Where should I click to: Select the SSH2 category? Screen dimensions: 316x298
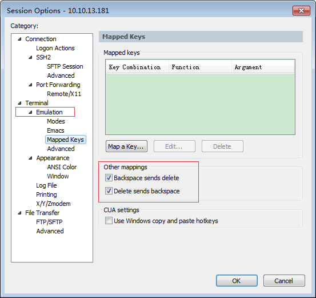tap(43, 57)
